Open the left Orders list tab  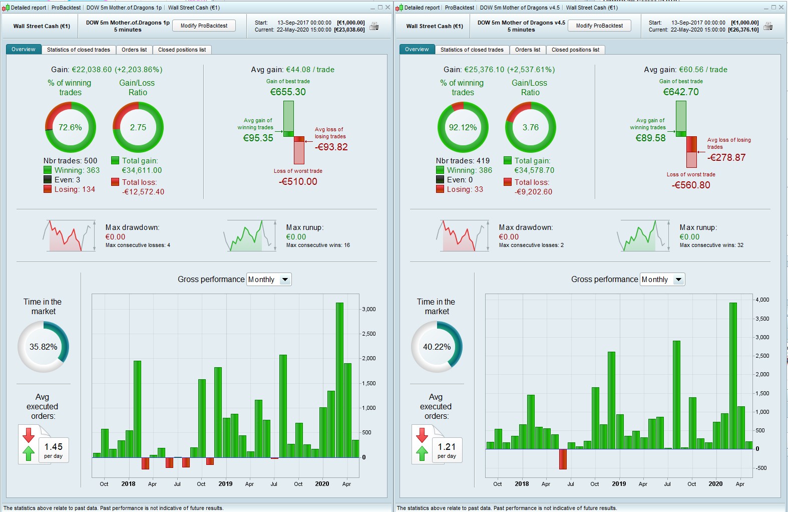[134, 50]
